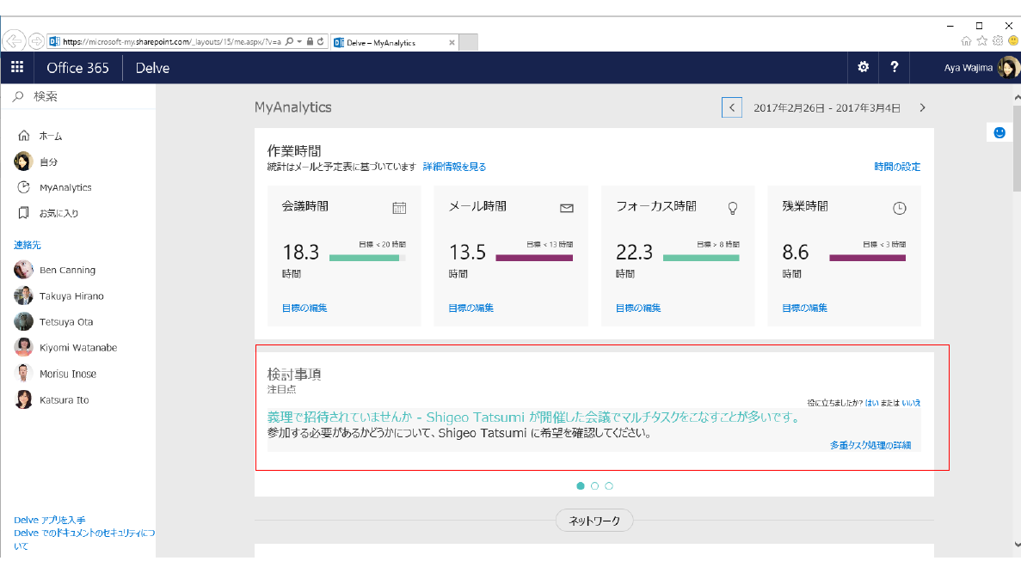This screenshot has height=573, width=1021.
Task: Go to next week with right chevron
Action: [922, 107]
